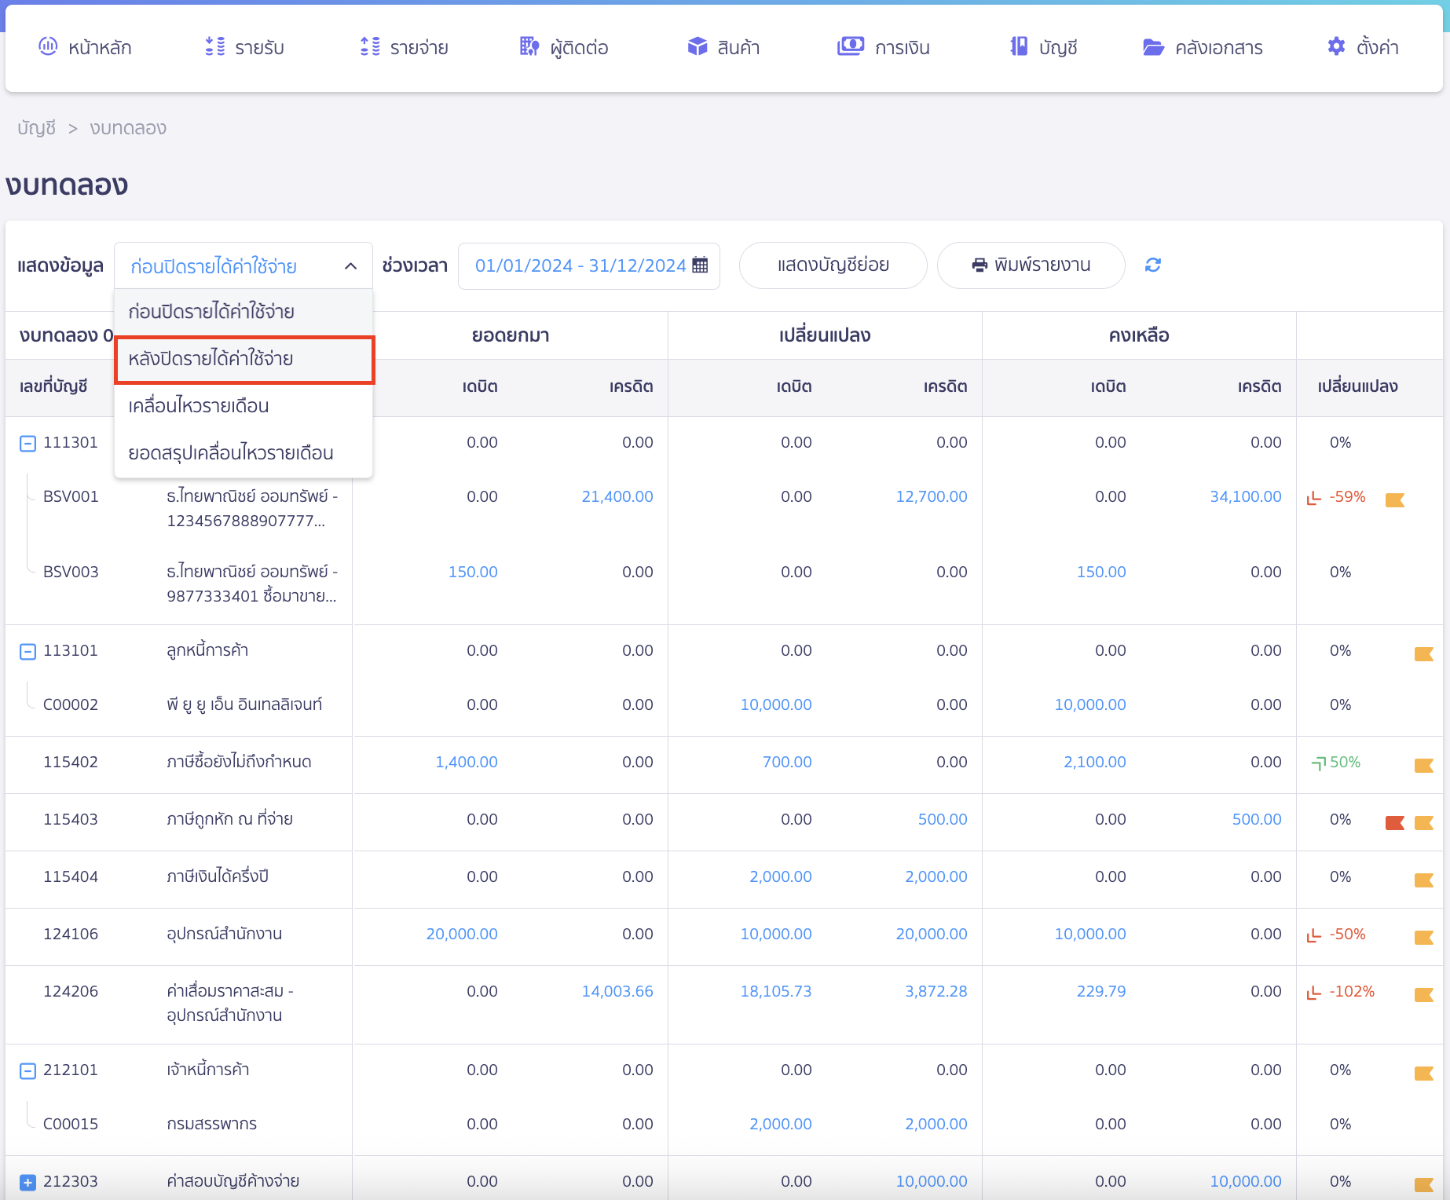The image size is (1450, 1200).
Task: Open the คลังเอกสาร document storage icon
Action: click(1152, 46)
